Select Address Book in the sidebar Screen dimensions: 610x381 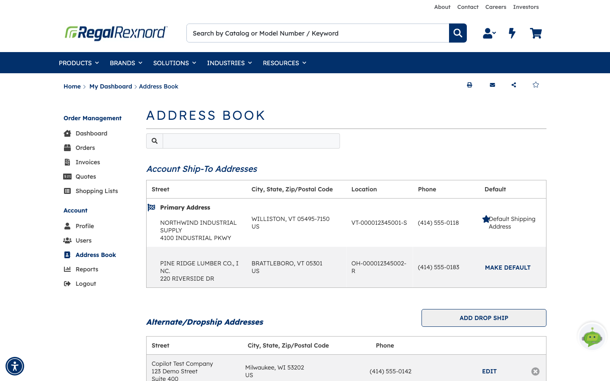coord(90,255)
